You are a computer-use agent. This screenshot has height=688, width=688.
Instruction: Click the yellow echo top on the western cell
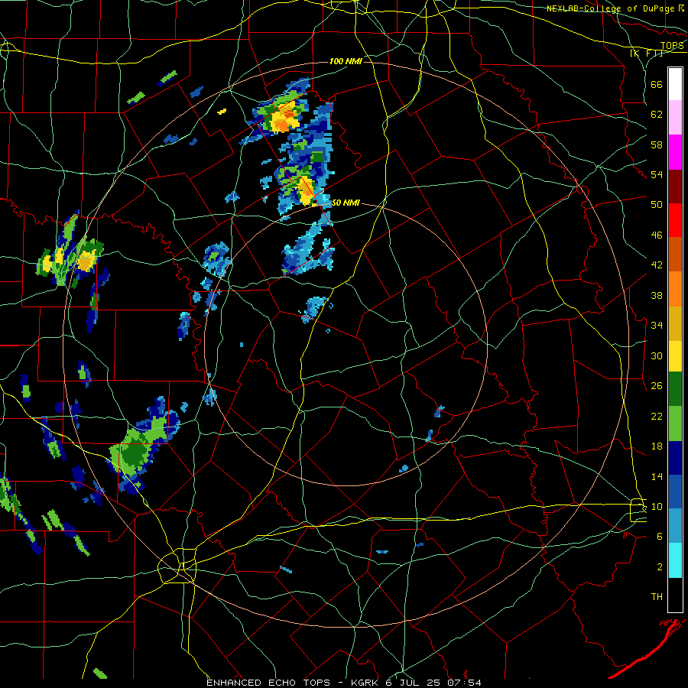86,261
